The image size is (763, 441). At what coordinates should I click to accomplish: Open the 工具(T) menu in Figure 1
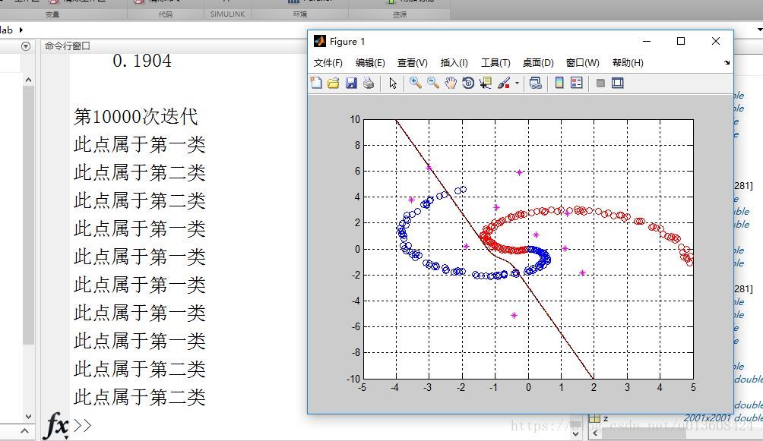pyautogui.click(x=495, y=63)
